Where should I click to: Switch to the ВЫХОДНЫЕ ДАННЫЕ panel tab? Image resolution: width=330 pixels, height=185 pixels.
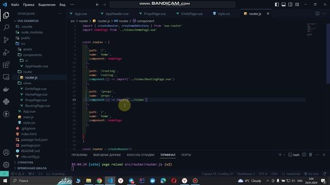pos(107,155)
